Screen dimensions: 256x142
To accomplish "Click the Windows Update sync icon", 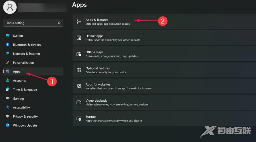I will [x=7, y=125].
